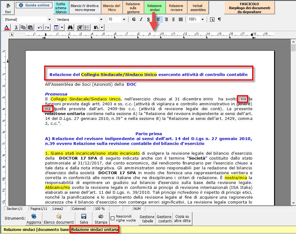Undo the last action
Image resolution: width=296 pixels, height=234 pixels.
40,28
